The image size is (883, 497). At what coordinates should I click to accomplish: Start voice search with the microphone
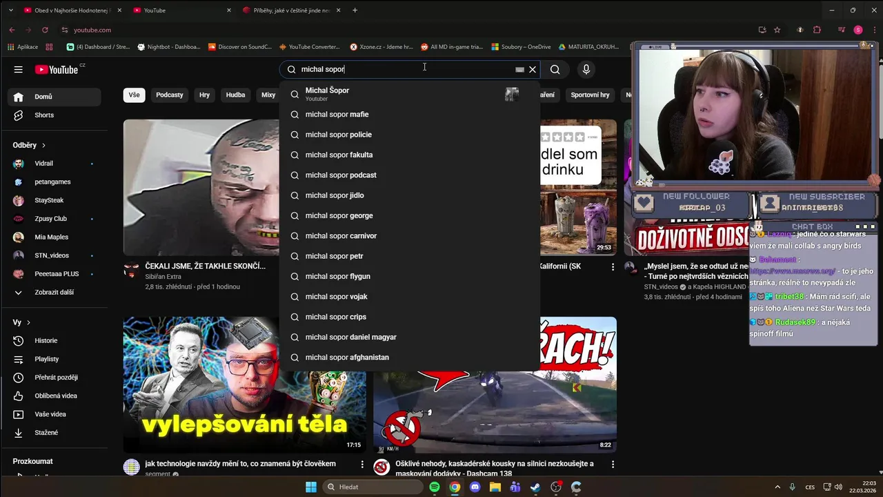coord(586,69)
